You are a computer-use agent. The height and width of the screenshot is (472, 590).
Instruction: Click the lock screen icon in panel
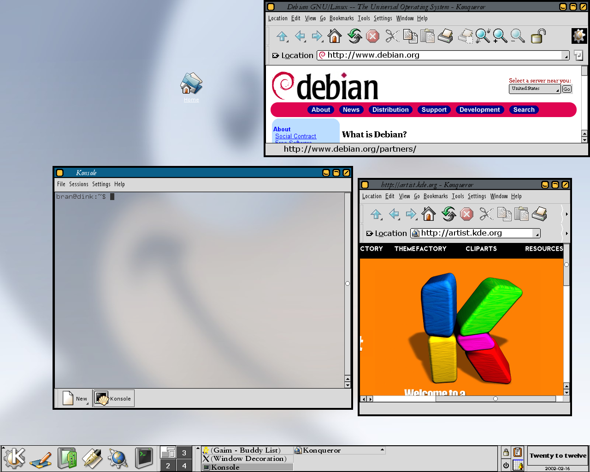click(506, 452)
